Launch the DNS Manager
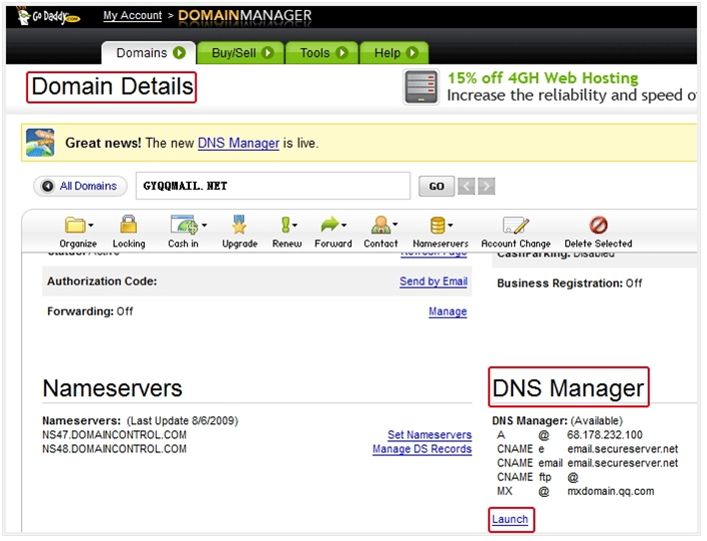The width and height of the screenshot is (707, 541). pos(510,519)
